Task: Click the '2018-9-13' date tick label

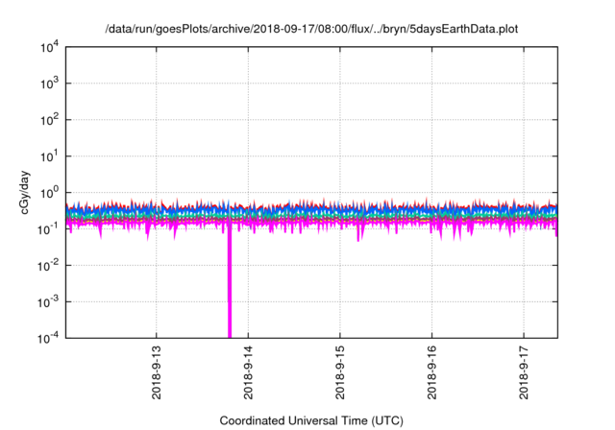Action: (x=156, y=372)
